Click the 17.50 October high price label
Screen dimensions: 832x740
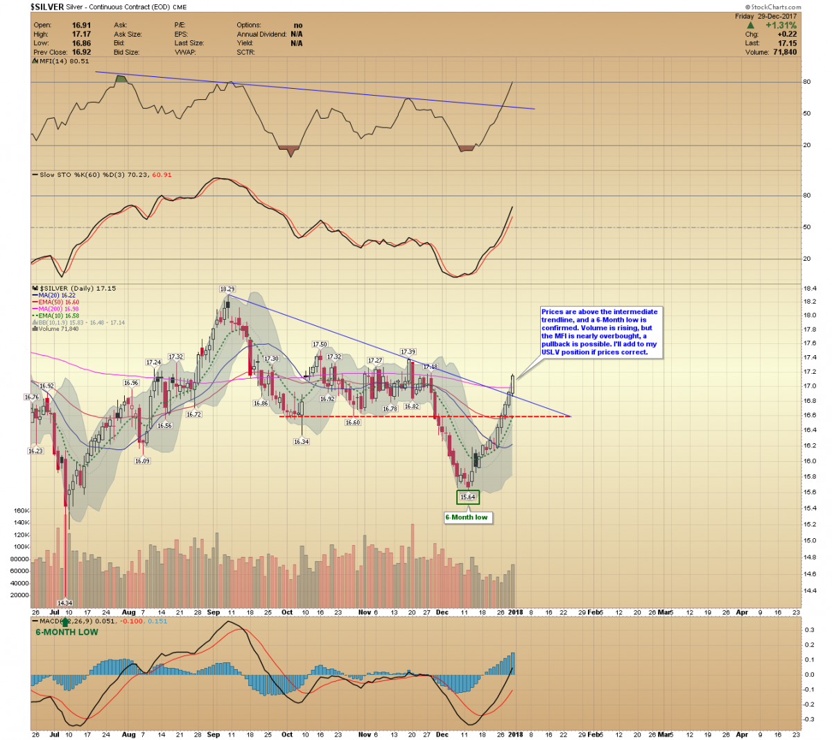coord(320,344)
